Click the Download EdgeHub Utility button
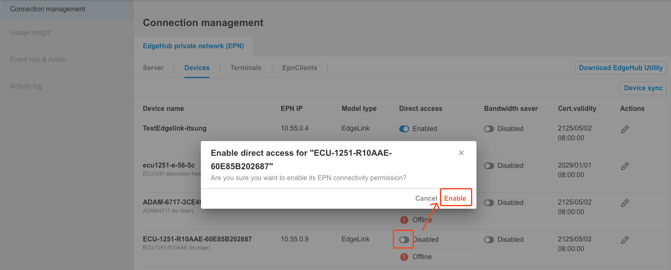Image resolution: width=671 pixels, height=270 pixels. pos(621,68)
